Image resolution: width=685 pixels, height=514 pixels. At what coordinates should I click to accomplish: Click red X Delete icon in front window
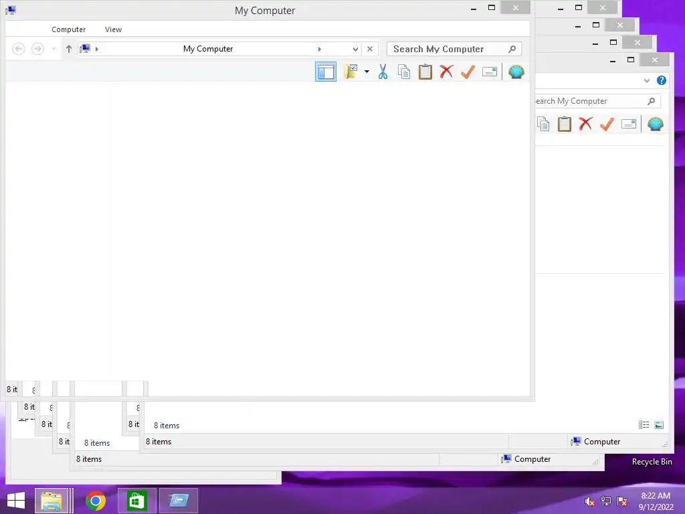446,72
